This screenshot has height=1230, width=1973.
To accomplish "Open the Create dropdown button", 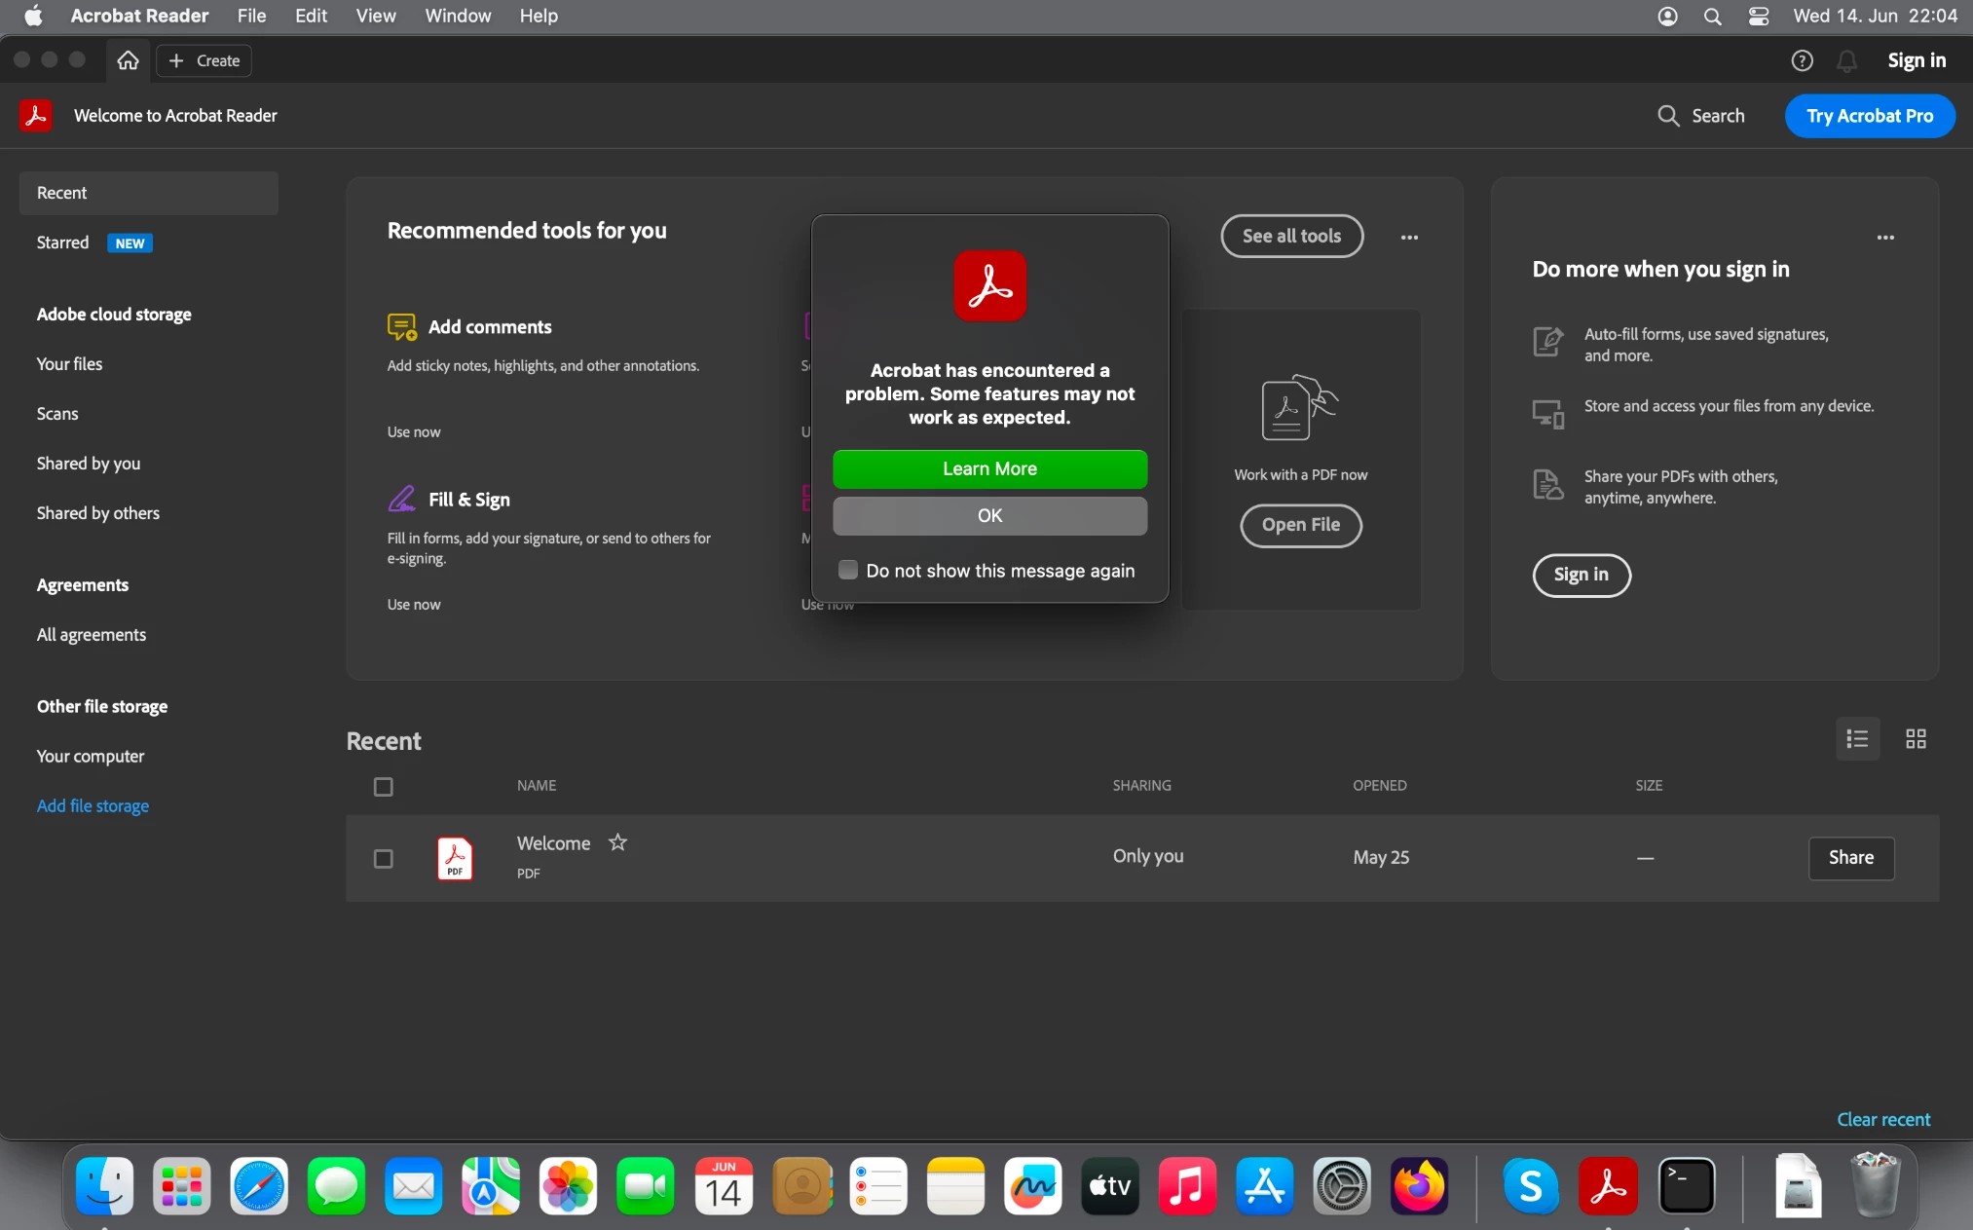I will point(205,60).
